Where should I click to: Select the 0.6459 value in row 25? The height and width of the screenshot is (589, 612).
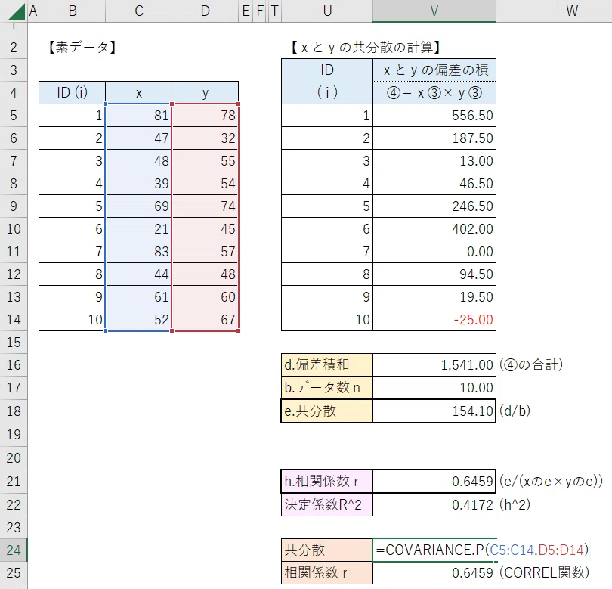(x=434, y=572)
